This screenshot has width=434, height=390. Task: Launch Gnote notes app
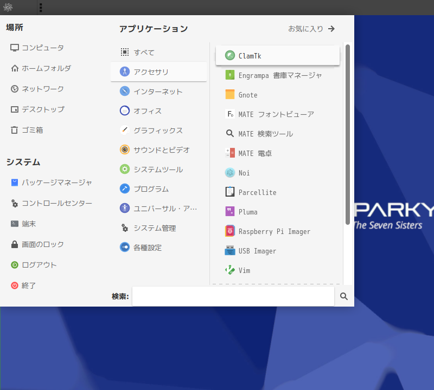[x=278, y=95]
